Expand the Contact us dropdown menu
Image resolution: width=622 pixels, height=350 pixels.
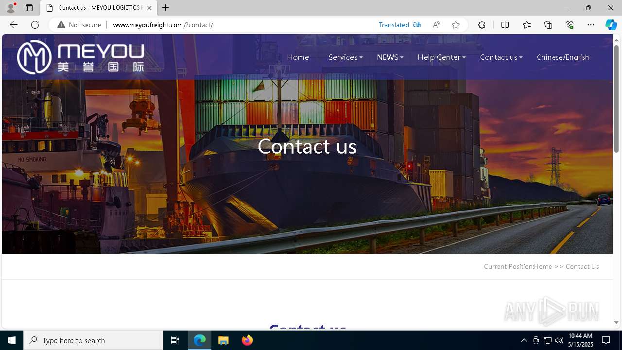501,57
